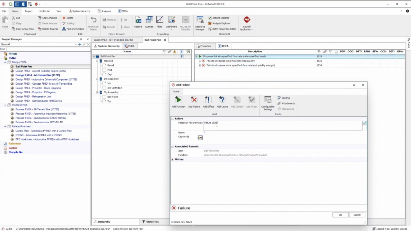Click Delete in Edit group

pyautogui.click(x=68, y=18)
